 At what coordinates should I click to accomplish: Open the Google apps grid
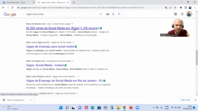182,14
